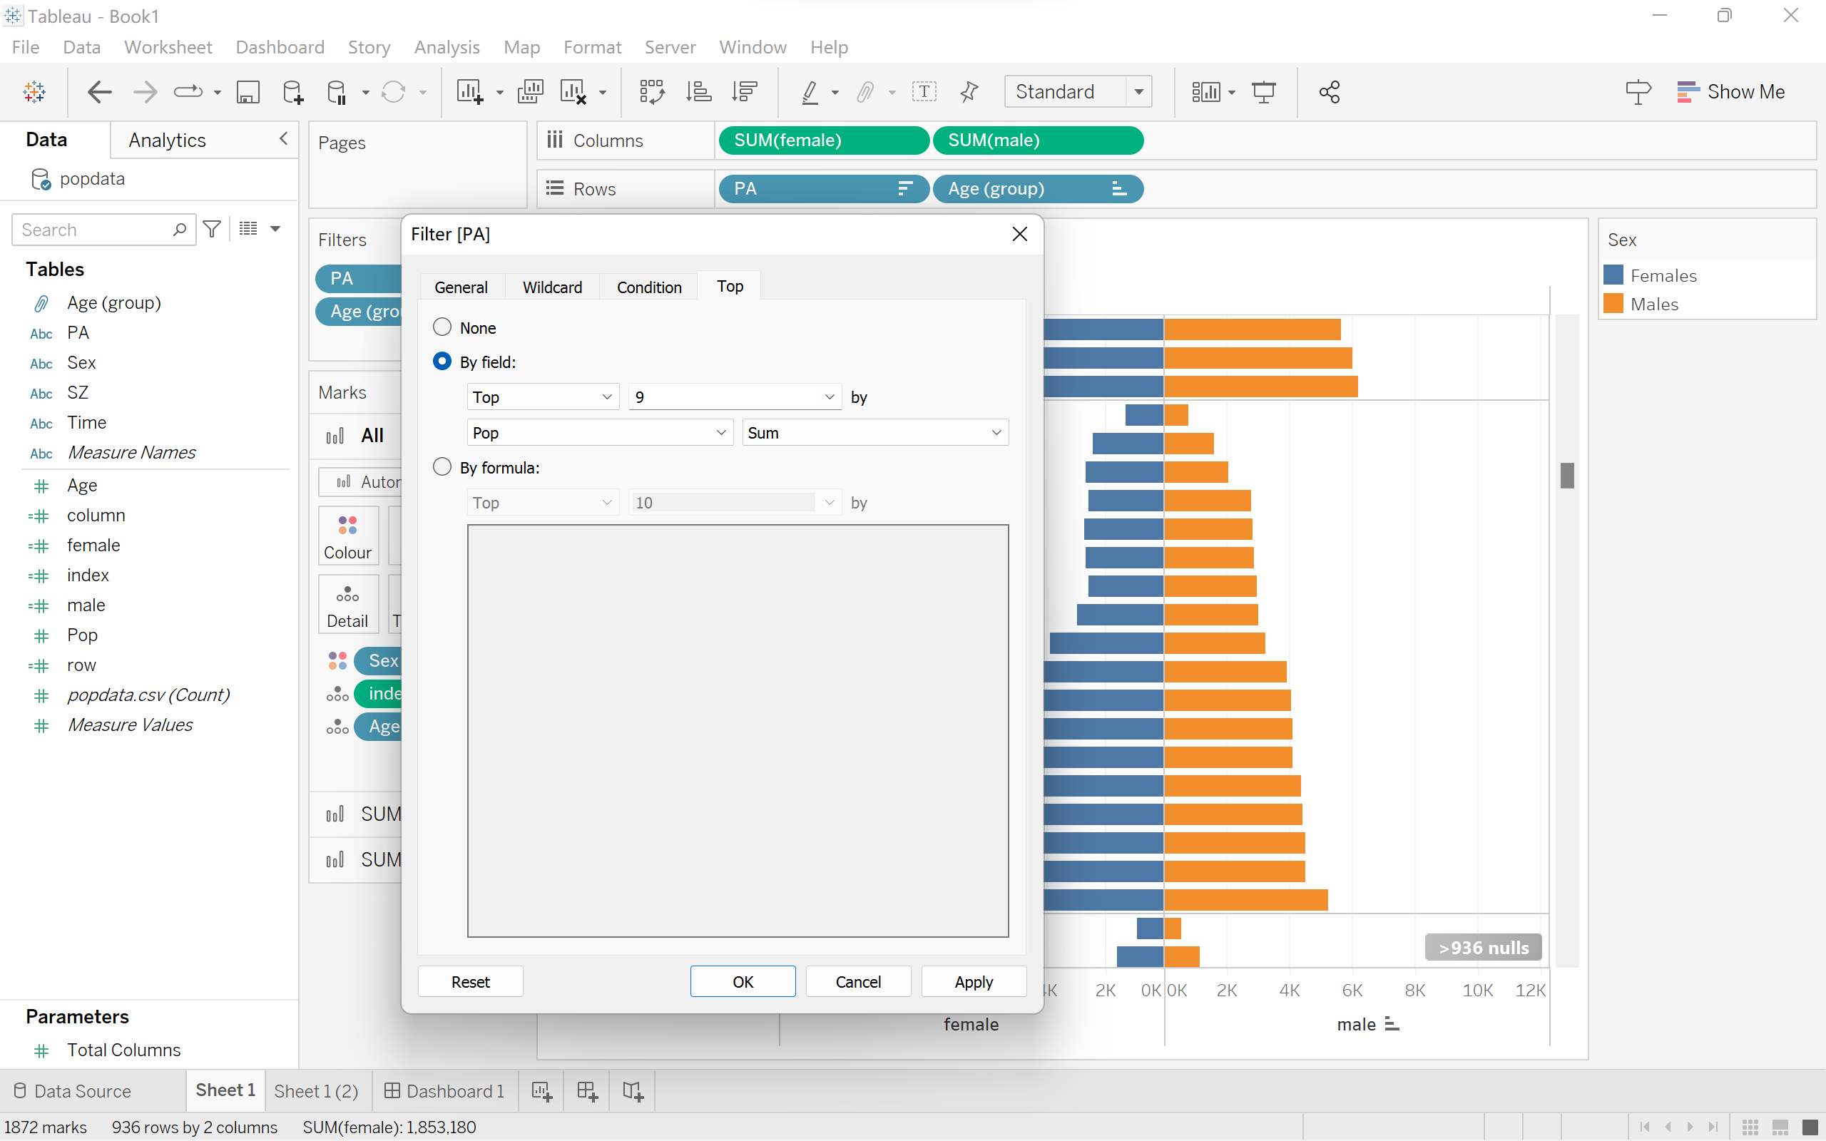Viewport: 1826px width, 1141px height.
Task: Click the Reset button
Action: coord(470,981)
